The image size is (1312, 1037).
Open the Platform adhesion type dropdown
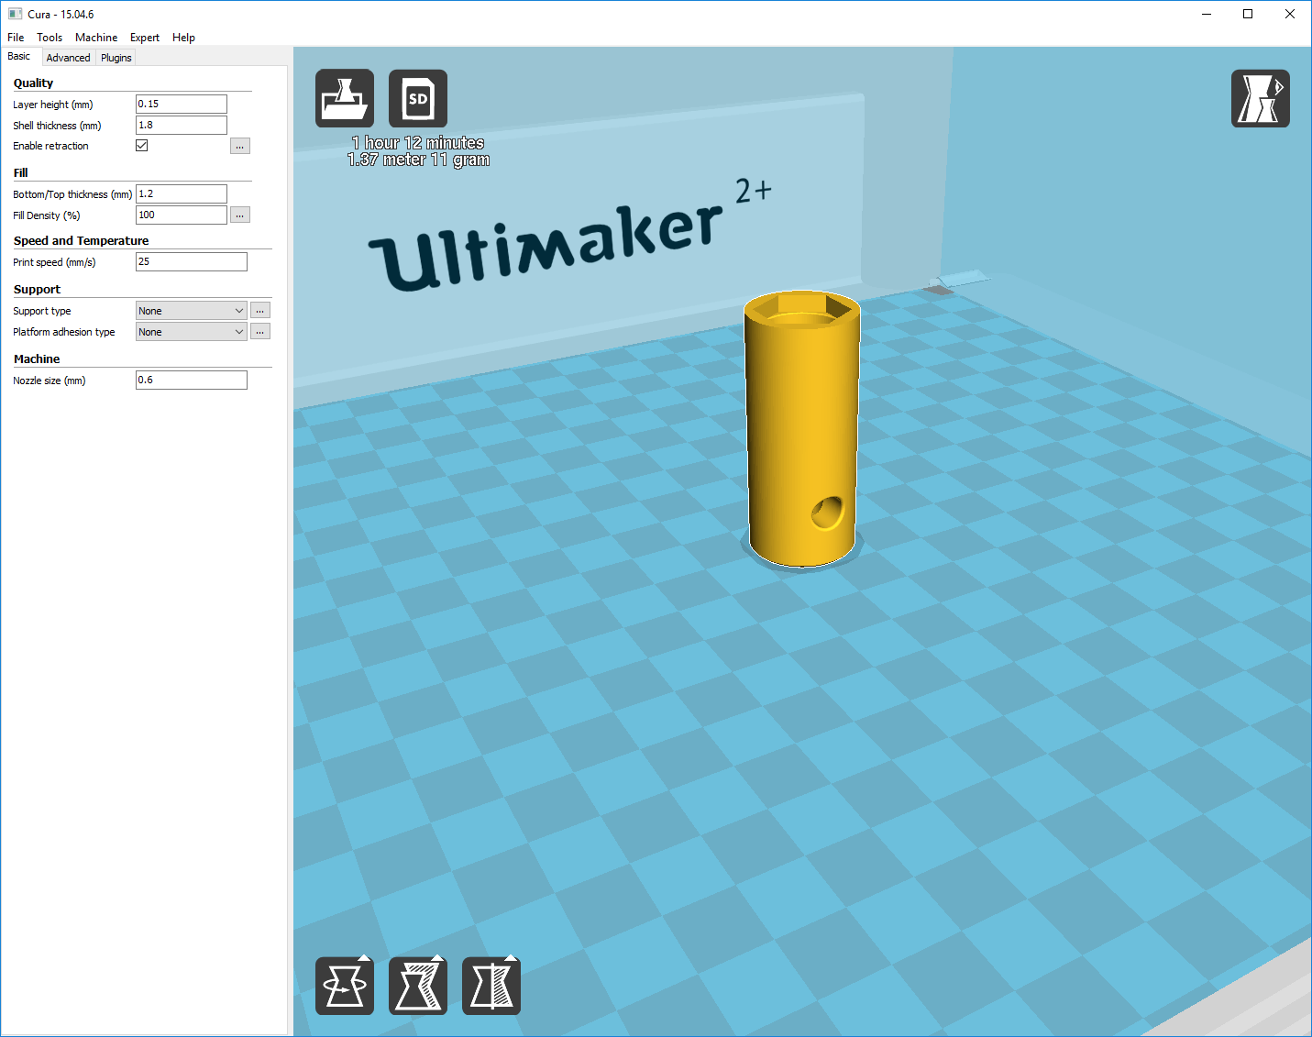[192, 332]
